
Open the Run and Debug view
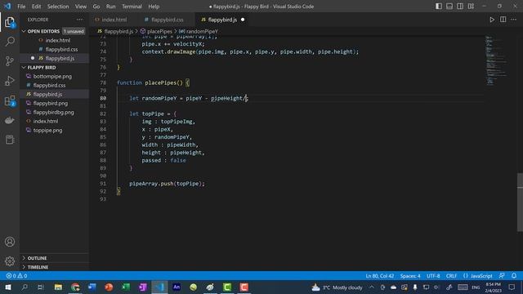tap(10, 81)
